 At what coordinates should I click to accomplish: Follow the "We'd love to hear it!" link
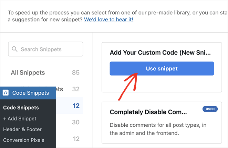tap(108, 19)
